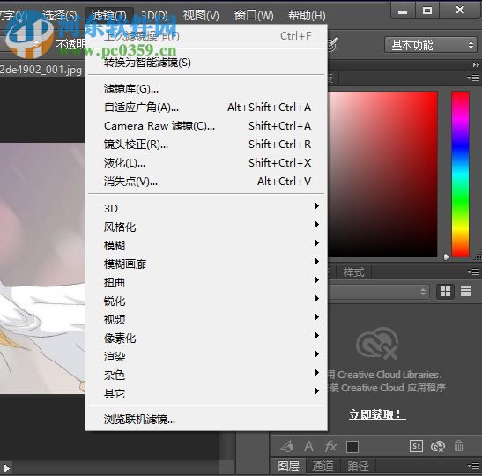
Task: Click the Adobe Stock St icon
Action: coord(416,446)
